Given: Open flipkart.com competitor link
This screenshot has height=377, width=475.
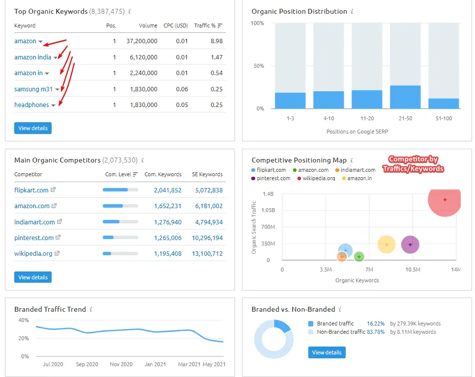Looking at the screenshot, I should pyautogui.click(x=31, y=190).
